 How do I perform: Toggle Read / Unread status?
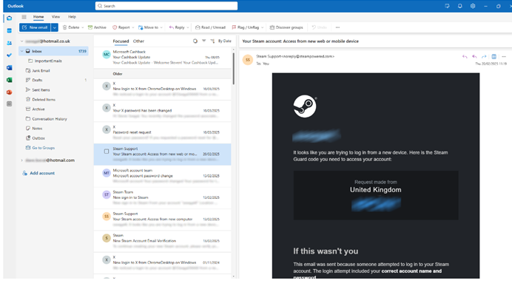(210, 27)
